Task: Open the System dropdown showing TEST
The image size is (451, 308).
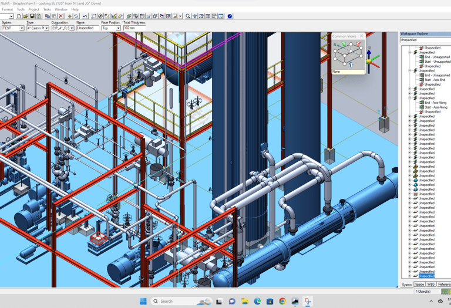Action: click(x=22, y=28)
